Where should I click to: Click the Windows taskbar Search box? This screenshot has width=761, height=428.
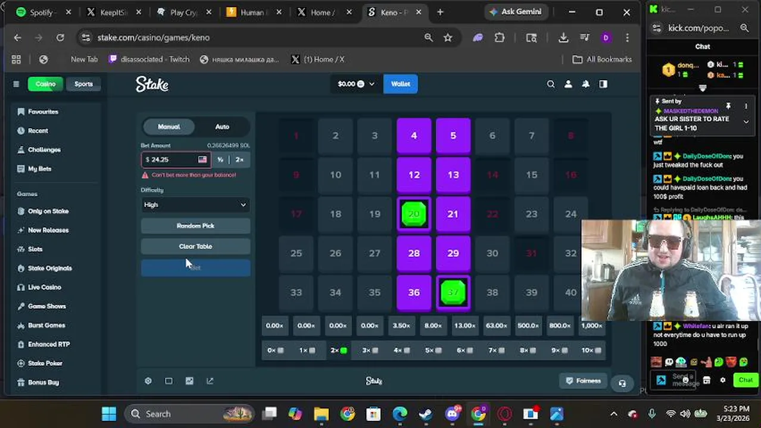tap(191, 414)
